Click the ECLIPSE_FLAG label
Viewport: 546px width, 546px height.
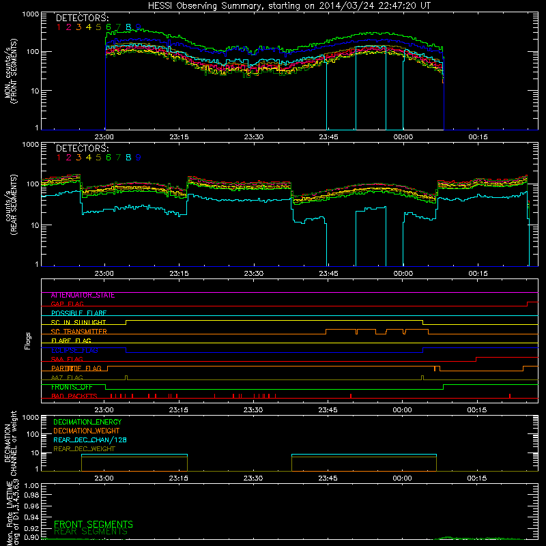tap(74, 350)
